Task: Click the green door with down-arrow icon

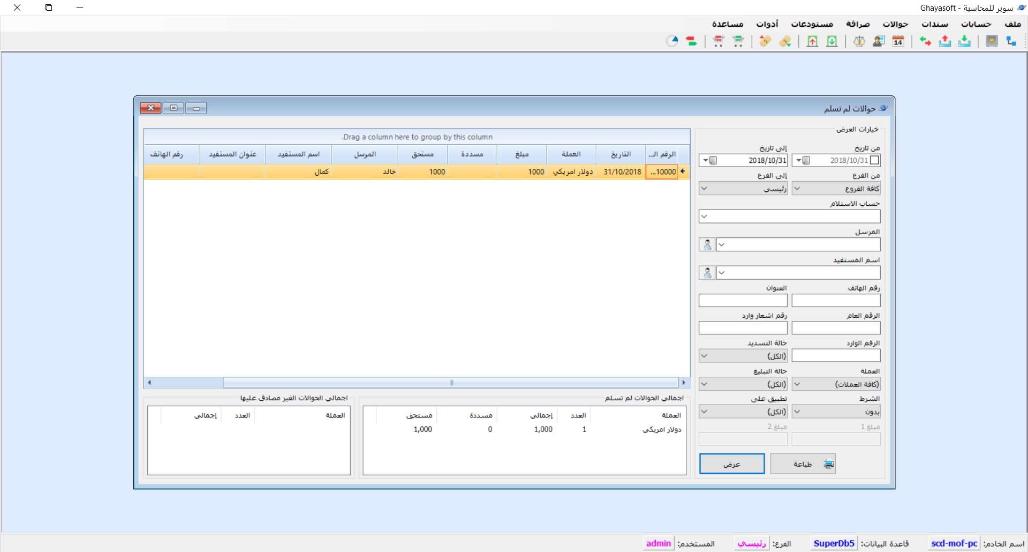Action: coord(832,41)
